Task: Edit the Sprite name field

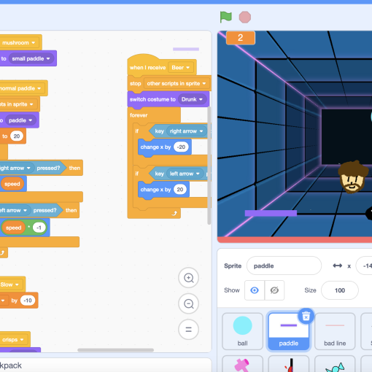Action: (x=284, y=266)
